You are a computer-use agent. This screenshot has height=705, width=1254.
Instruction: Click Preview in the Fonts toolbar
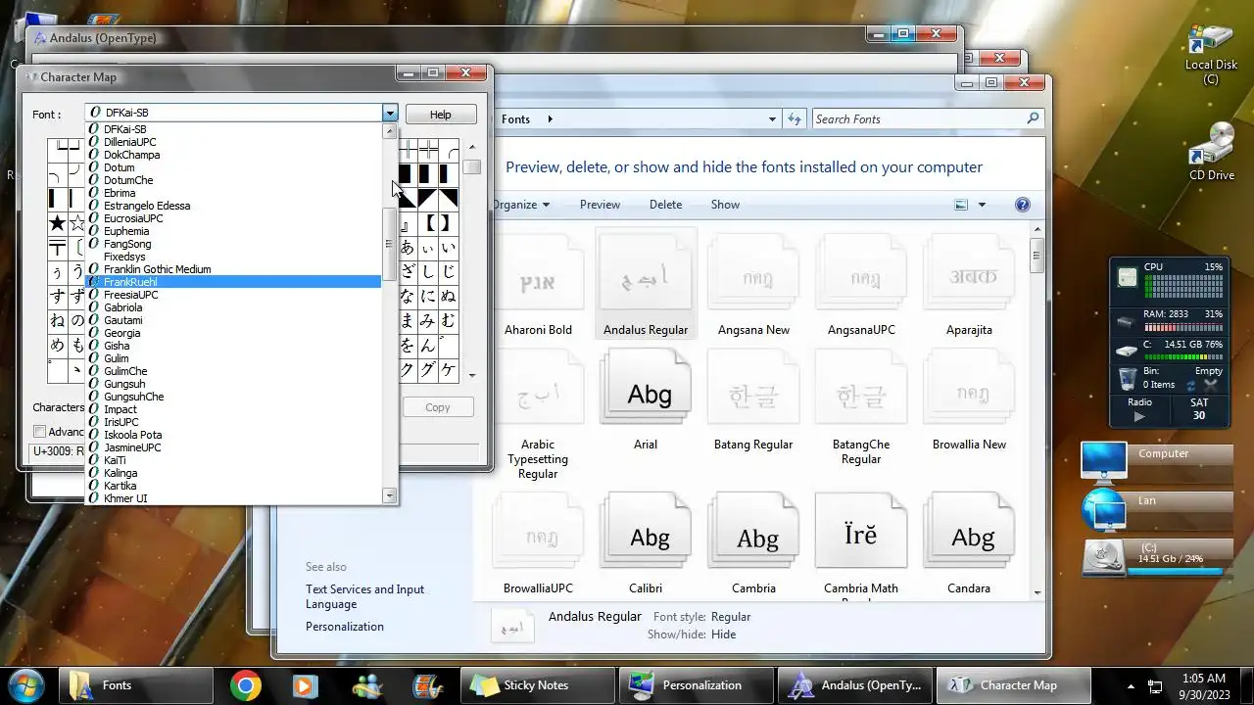pyautogui.click(x=600, y=205)
